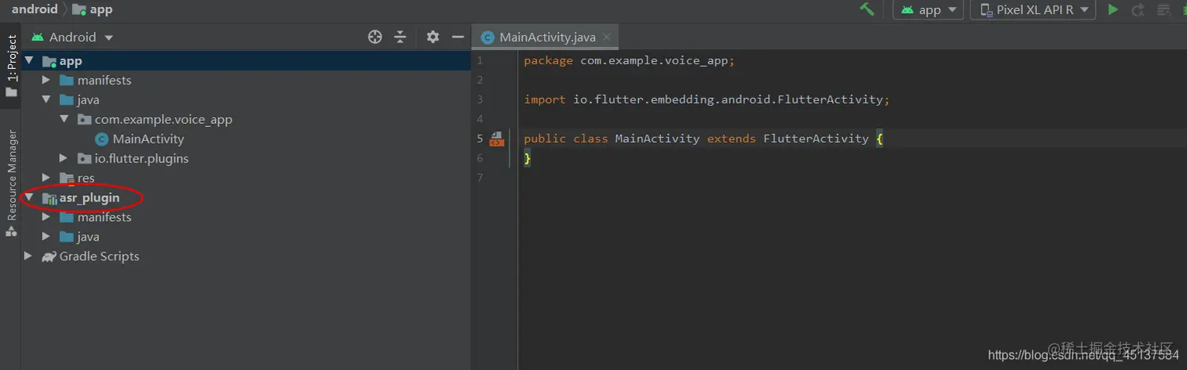Open the Pixel XL API R device dropdown

(1033, 9)
